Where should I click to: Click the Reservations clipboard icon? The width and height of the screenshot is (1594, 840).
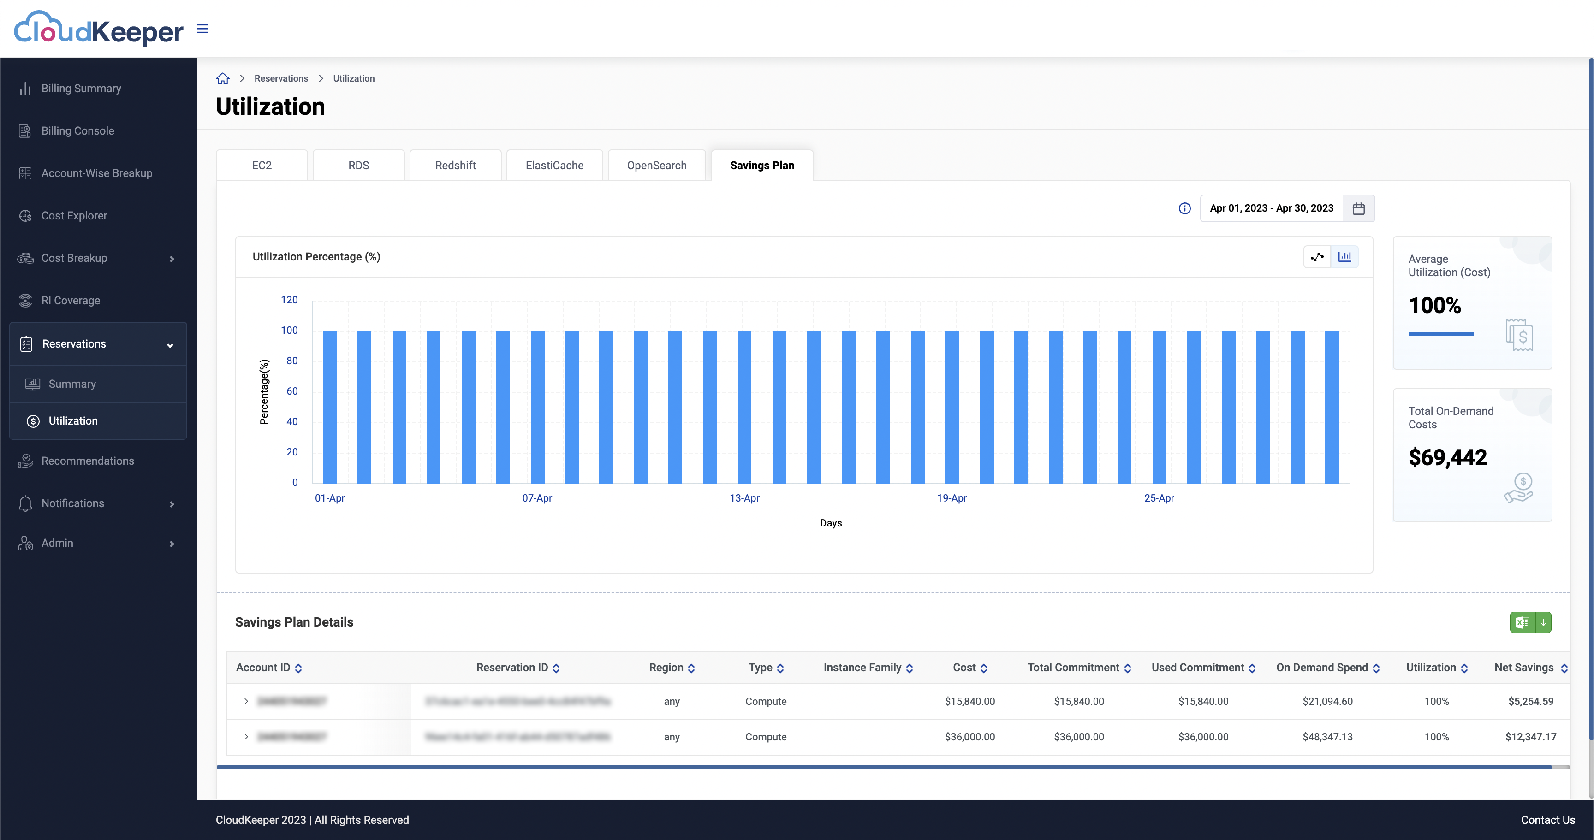(x=26, y=344)
